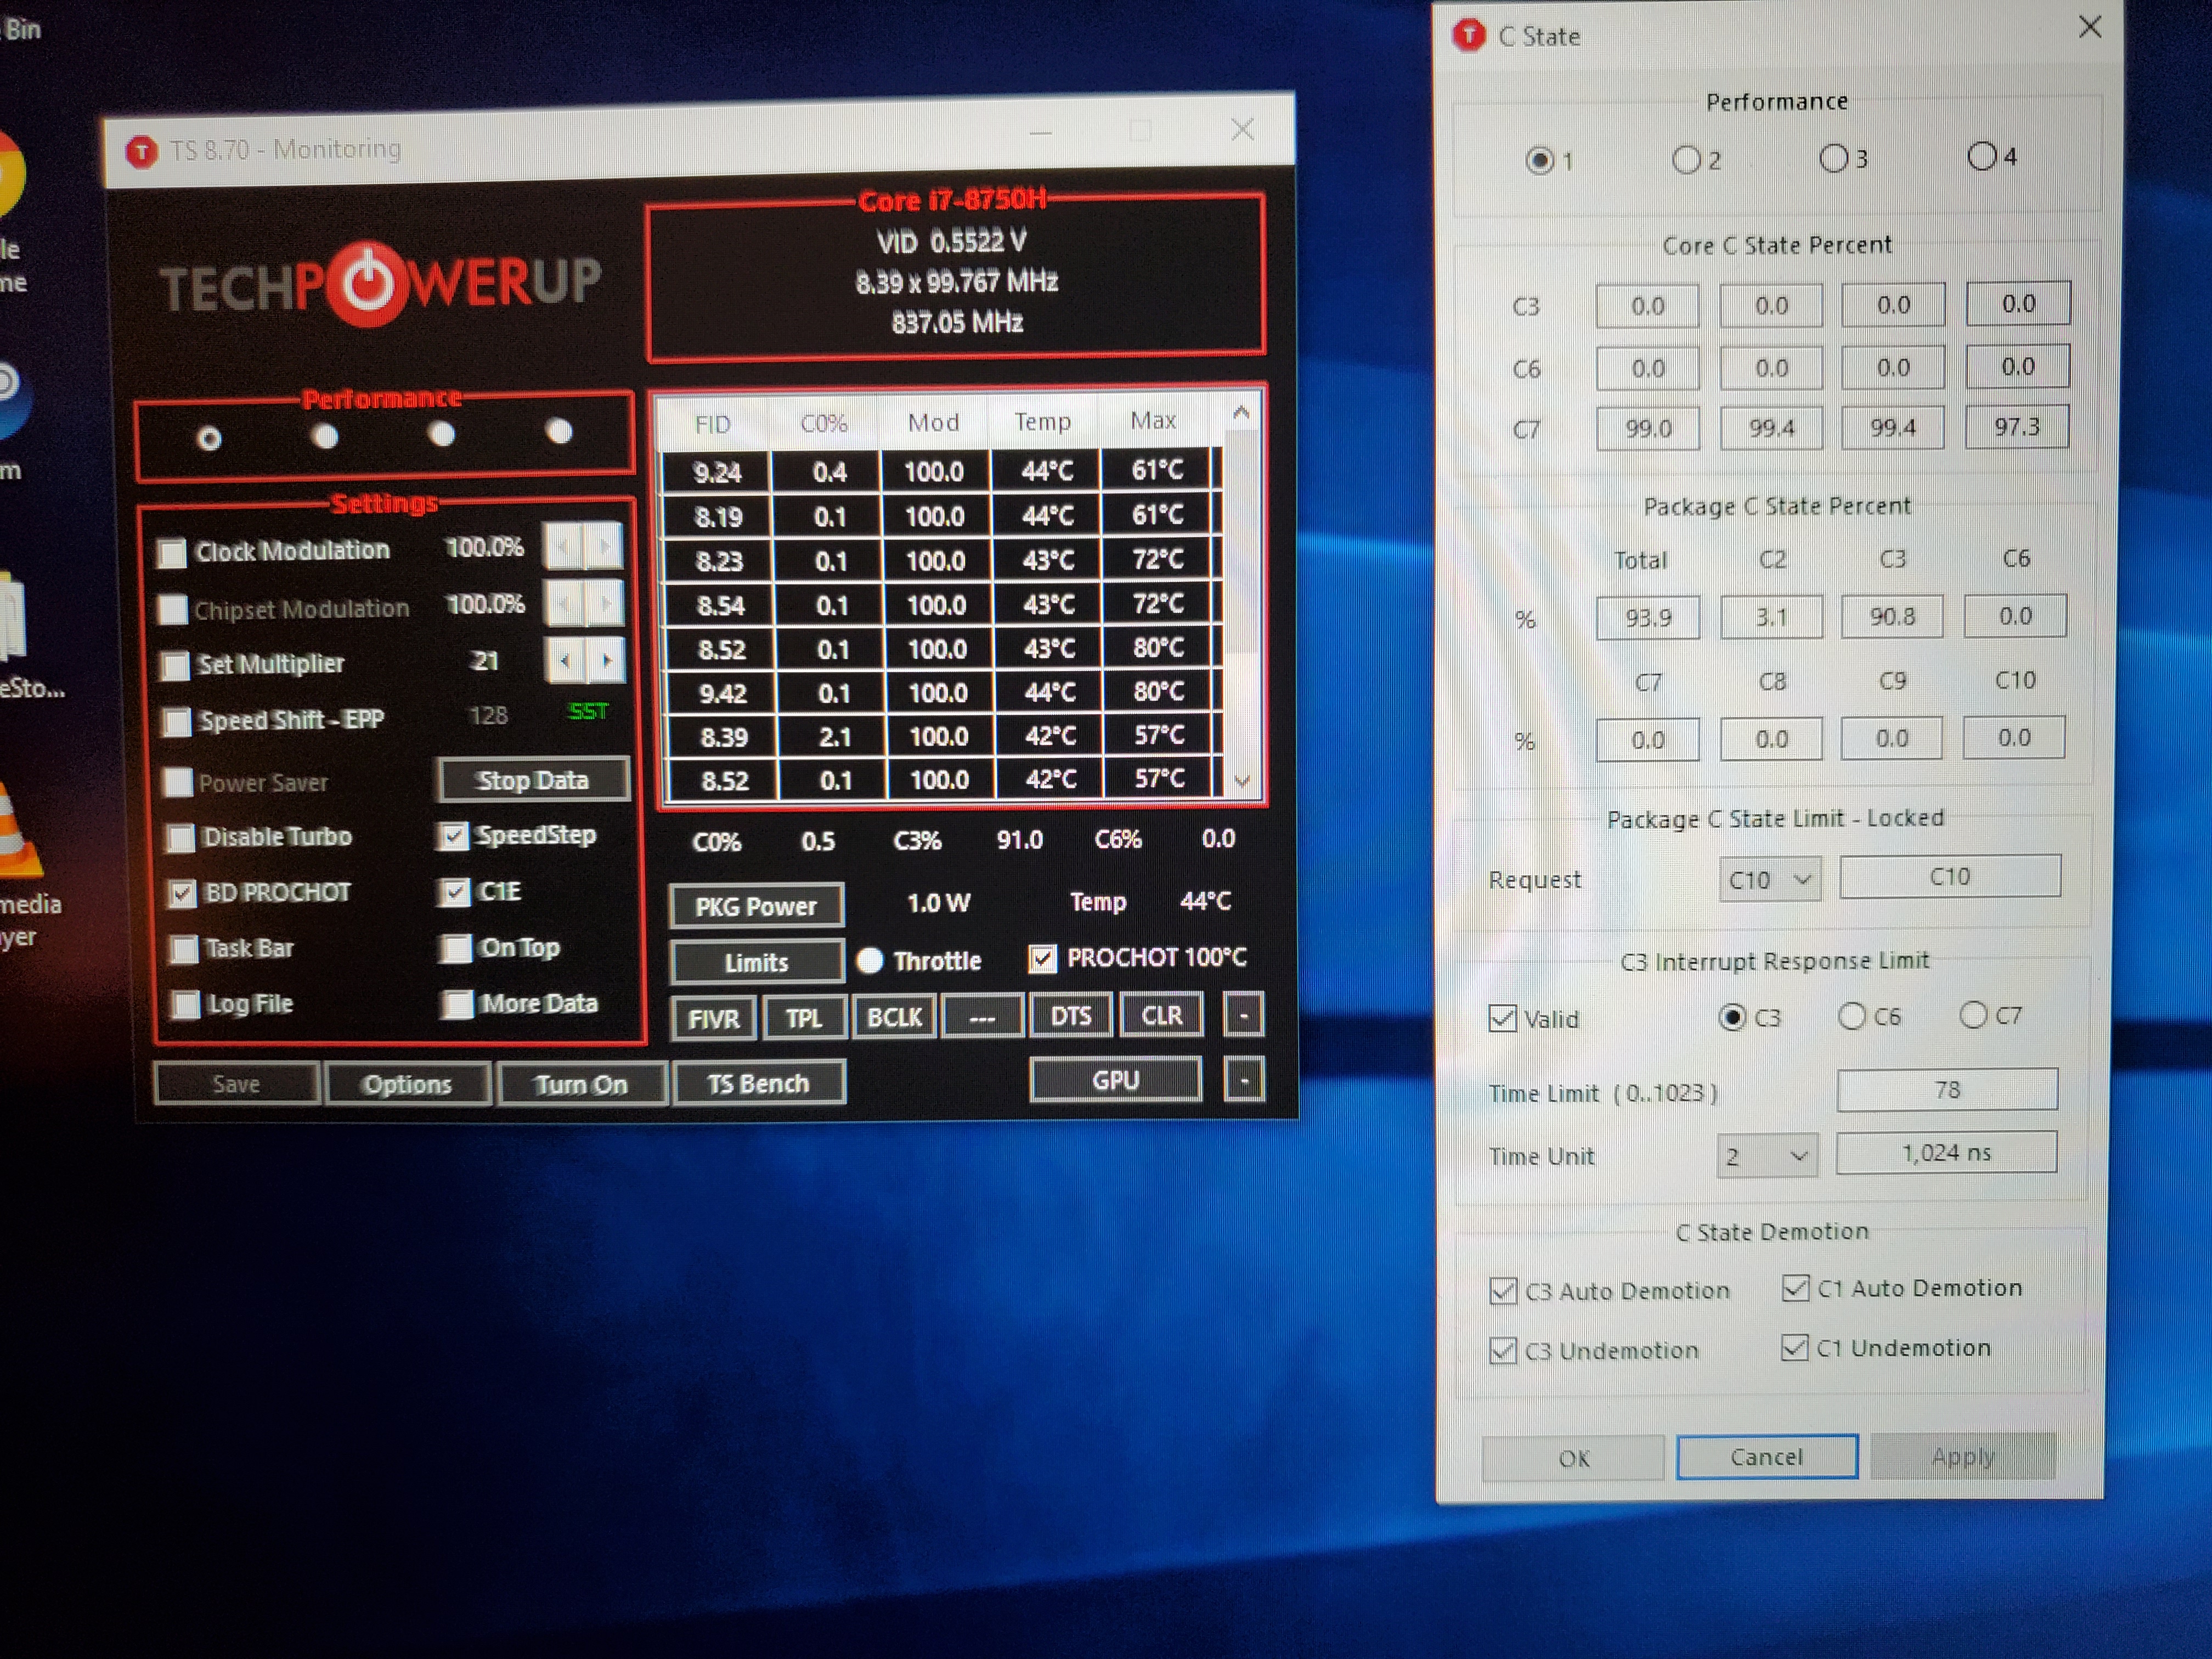Select Performance profile 4 in C State window
Image resolution: width=2212 pixels, height=1659 pixels.
(x=1981, y=156)
